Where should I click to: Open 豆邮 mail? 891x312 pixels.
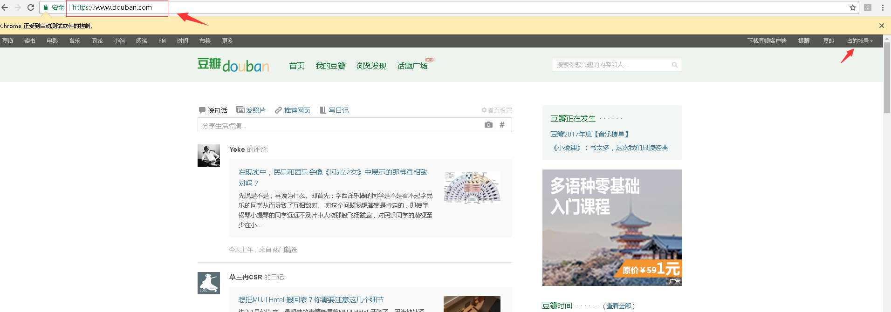(x=829, y=41)
